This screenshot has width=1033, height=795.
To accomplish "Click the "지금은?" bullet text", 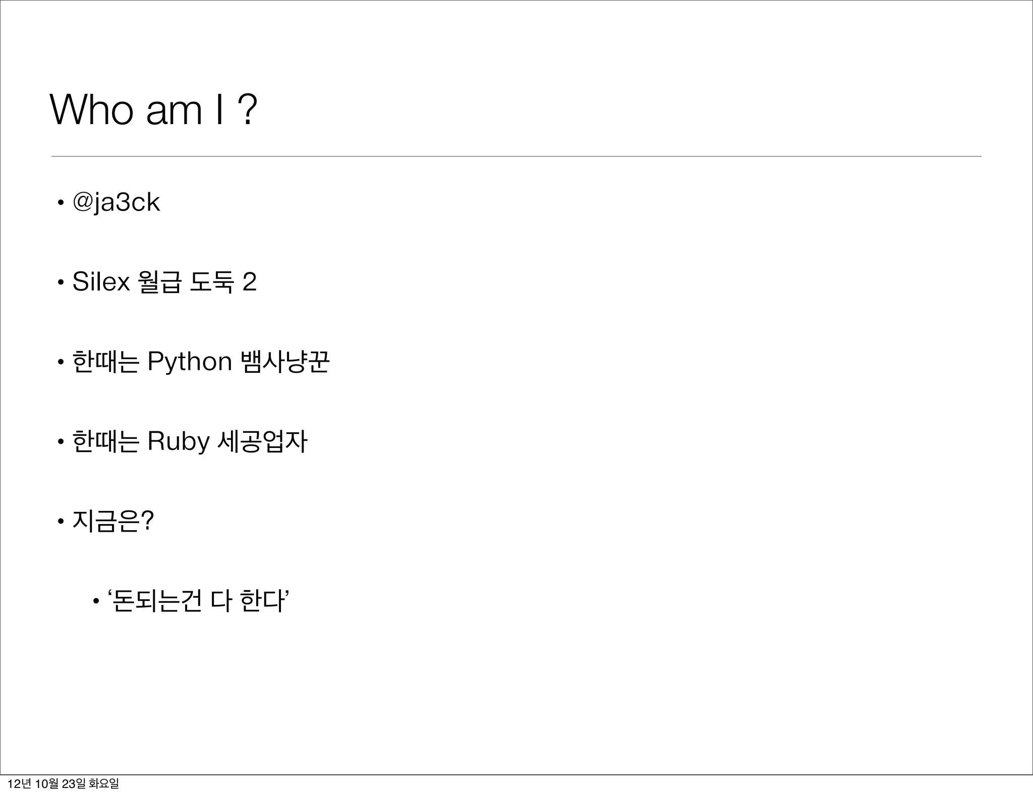I will (113, 521).
